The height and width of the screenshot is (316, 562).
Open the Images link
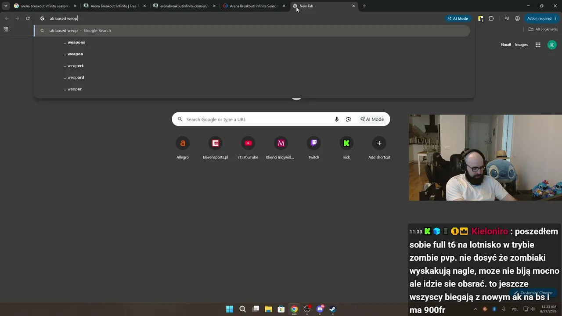pos(521,45)
